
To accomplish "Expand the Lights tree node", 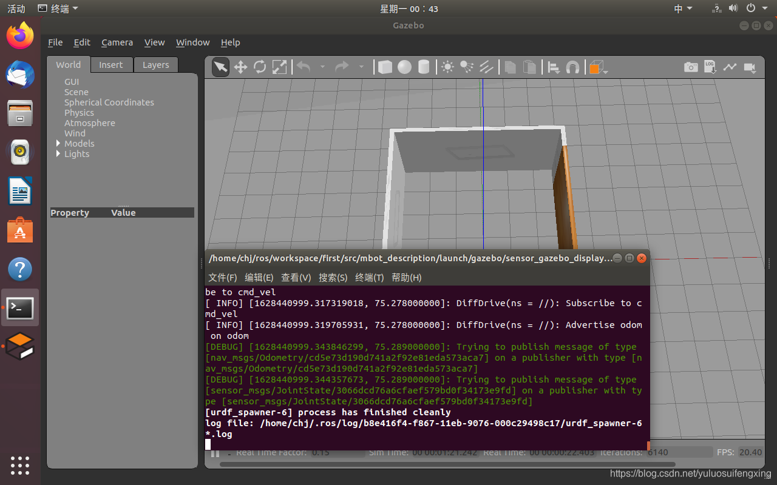I will pos(58,153).
